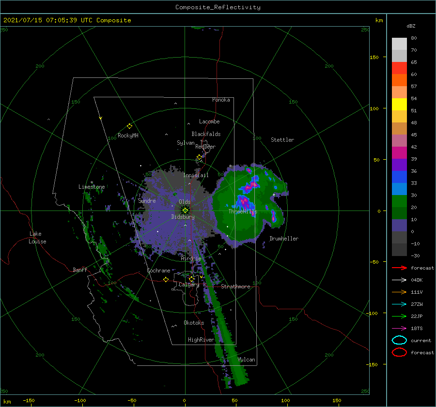Click the white plus marker east of ThreeHills

coord(274,195)
